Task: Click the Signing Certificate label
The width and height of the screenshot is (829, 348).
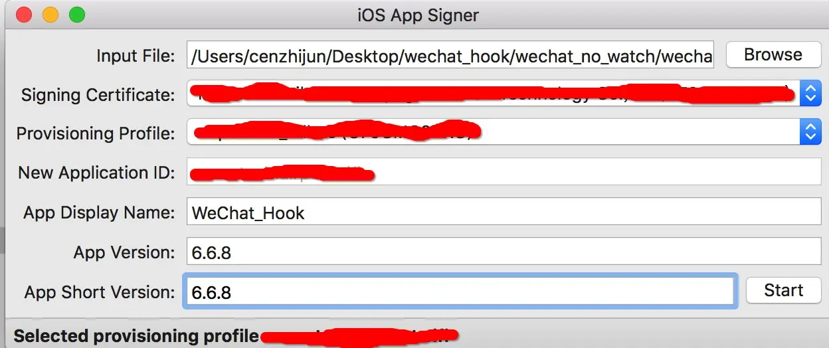Action: [98, 94]
